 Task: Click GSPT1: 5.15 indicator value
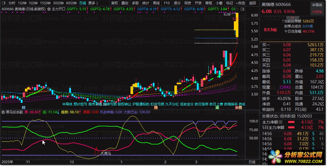[x=77, y=9]
